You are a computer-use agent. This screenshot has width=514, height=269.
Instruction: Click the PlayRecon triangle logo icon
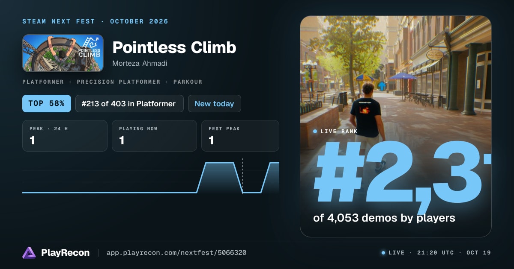(29, 253)
